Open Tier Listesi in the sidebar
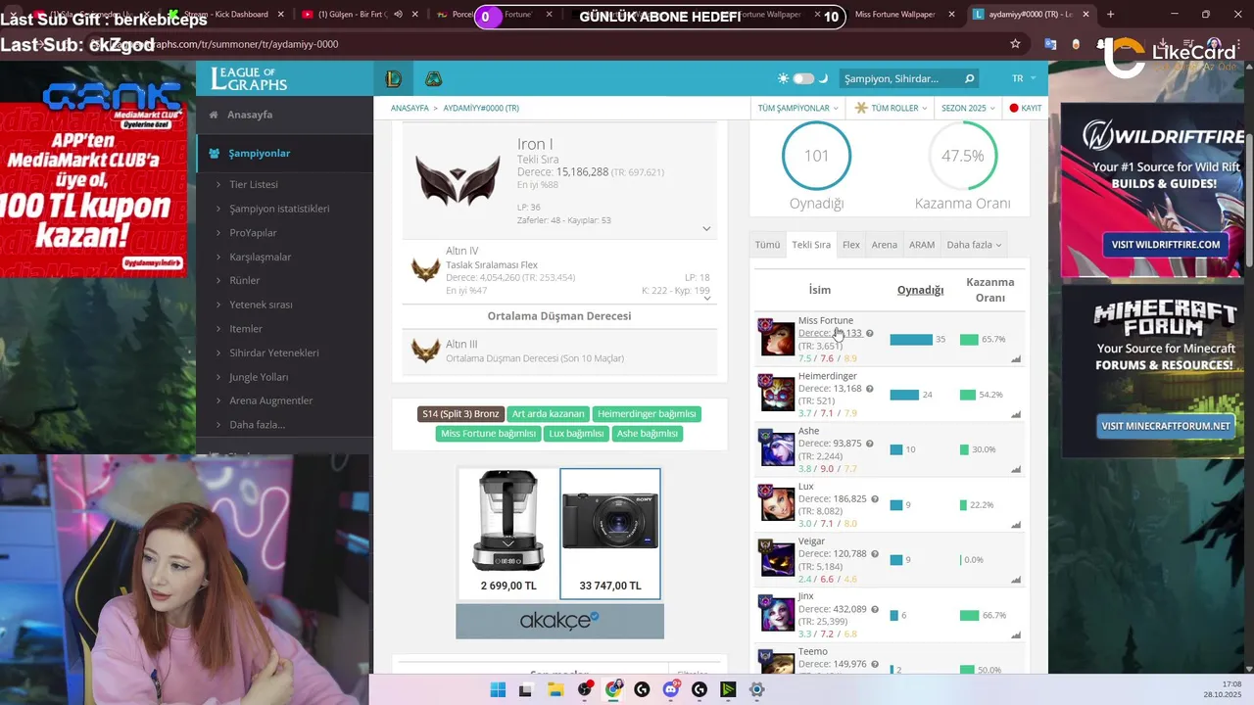Image resolution: width=1254 pixels, height=705 pixels. (253, 184)
